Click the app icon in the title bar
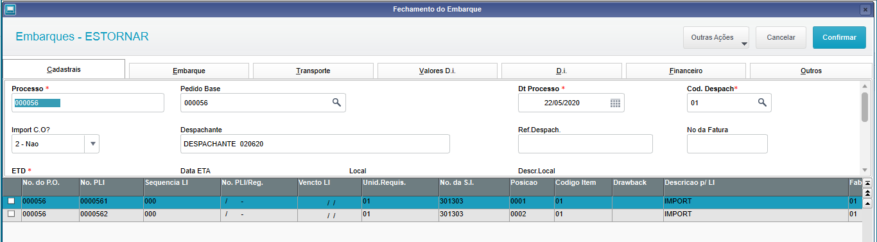 [10, 9]
